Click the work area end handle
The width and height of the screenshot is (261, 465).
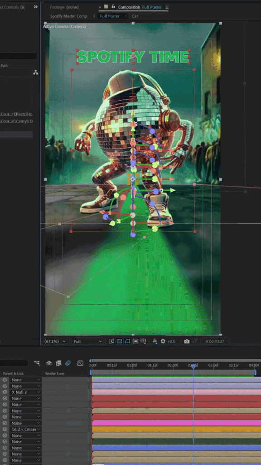pyautogui.click(x=255, y=372)
